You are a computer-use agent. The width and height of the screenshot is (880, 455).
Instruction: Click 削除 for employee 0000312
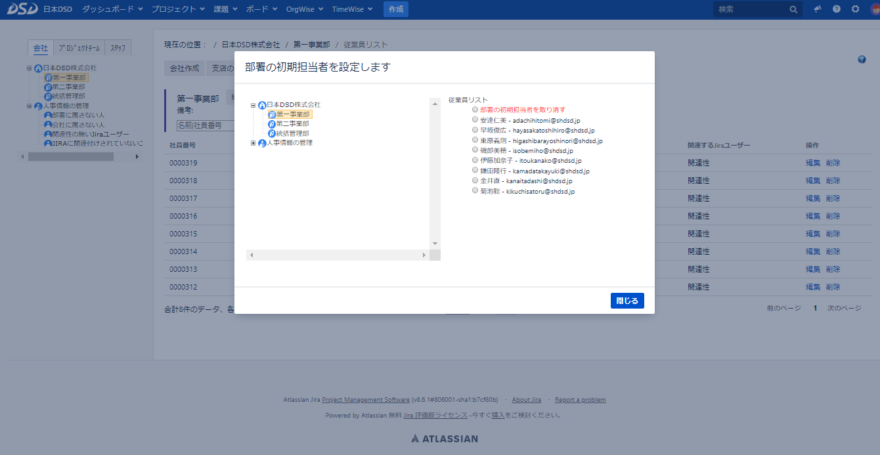pos(833,287)
